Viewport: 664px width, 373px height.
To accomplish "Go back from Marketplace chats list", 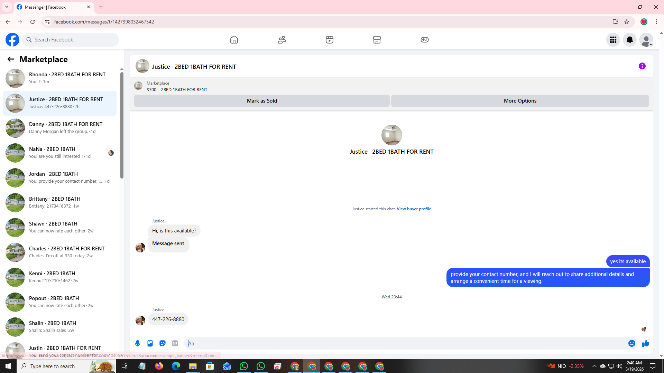I will tap(11, 59).
